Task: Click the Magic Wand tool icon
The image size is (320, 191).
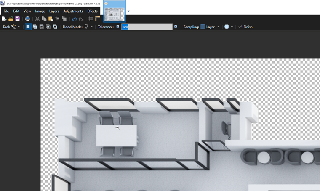Action: click(13, 27)
